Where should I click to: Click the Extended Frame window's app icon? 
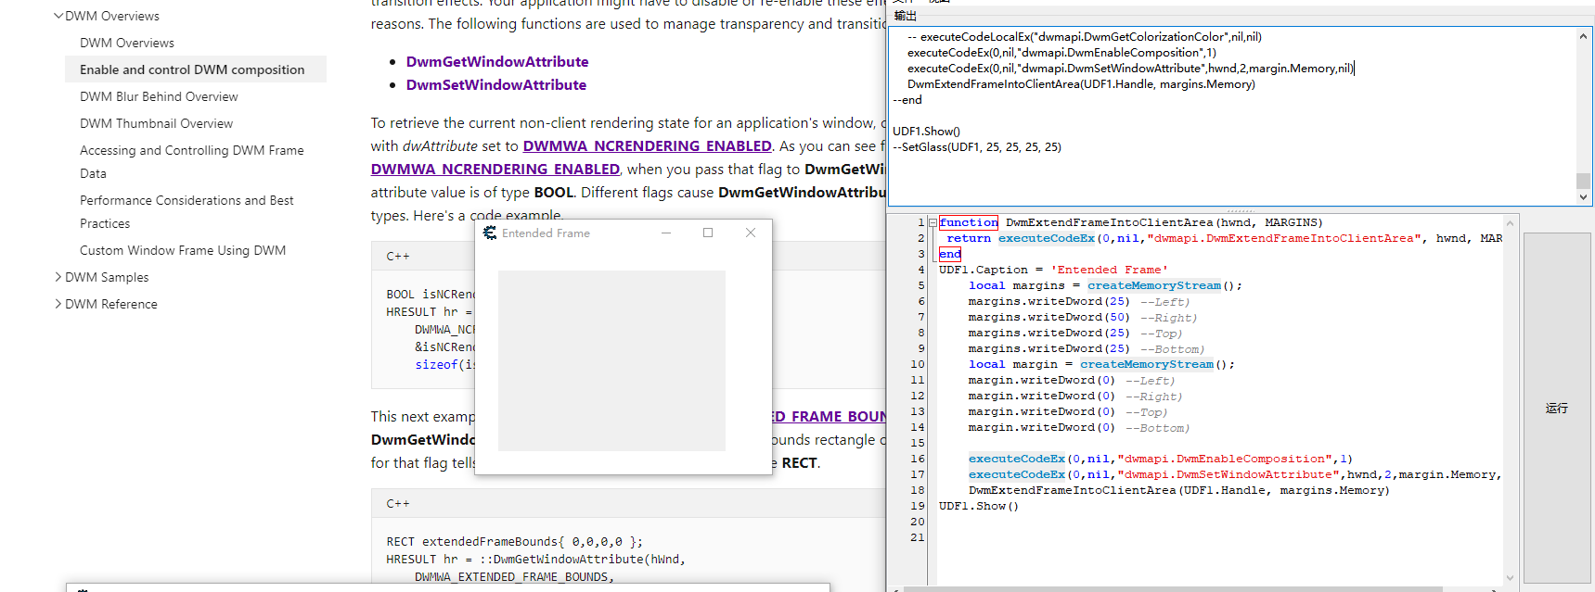[490, 233]
